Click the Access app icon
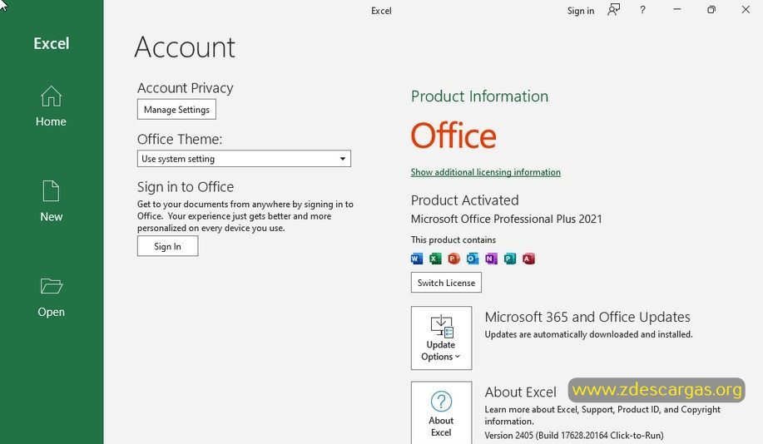This screenshot has width=763, height=444. coord(528,259)
